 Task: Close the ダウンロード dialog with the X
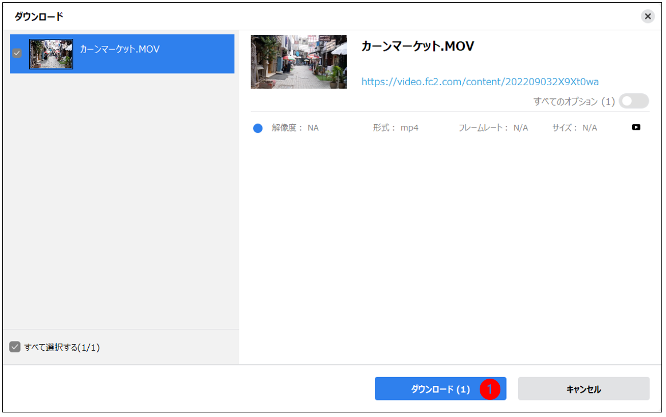coord(648,16)
